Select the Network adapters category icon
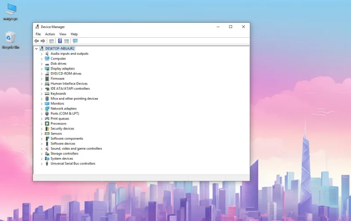The image size is (351, 221). pyautogui.click(x=47, y=109)
